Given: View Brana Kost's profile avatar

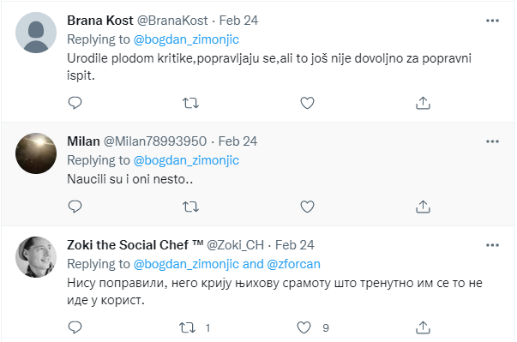Looking at the screenshot, I should [x=36, y=33].
